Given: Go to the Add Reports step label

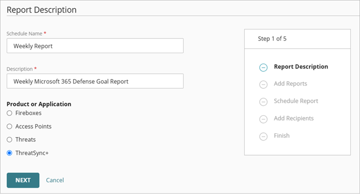Looking at the screenshot, I should [x=290, y=84].
